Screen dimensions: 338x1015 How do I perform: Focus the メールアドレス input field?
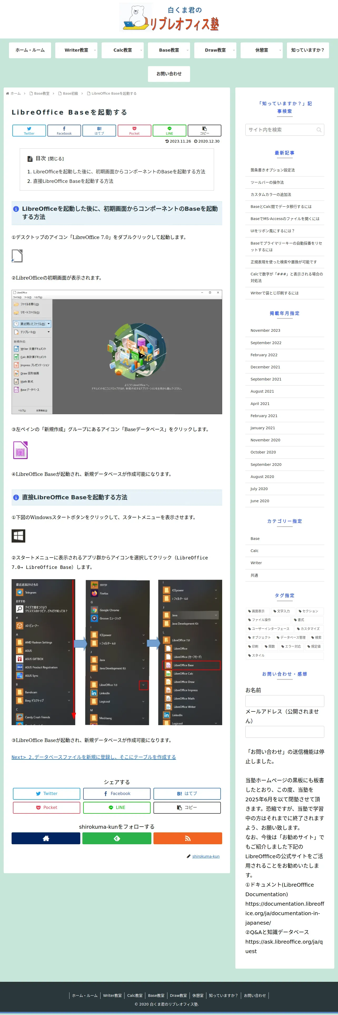pos(285,732)
